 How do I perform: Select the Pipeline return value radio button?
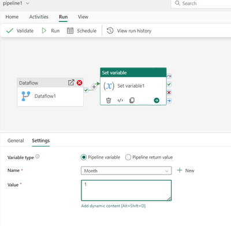click(x=128, y=157)
